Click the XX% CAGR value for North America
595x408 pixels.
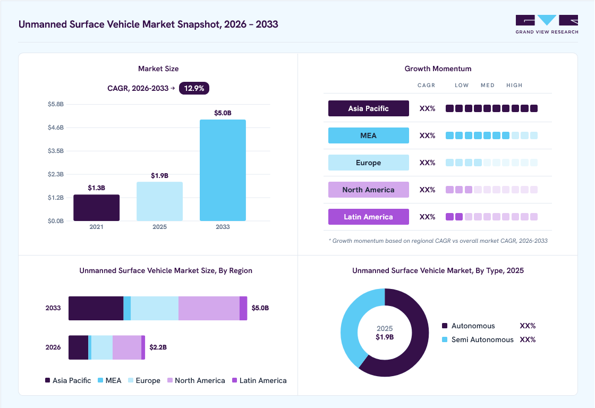427,190
